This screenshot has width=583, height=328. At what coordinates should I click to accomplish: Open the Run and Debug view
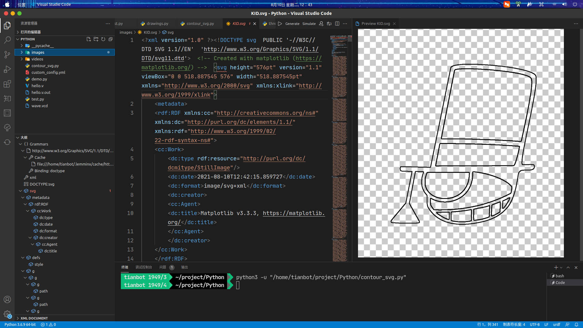pos(7,69)
